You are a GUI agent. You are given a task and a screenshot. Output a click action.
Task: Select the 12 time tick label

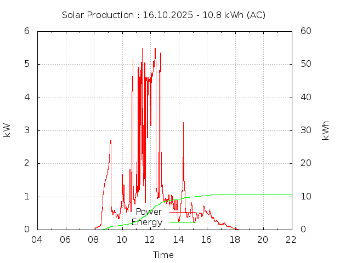[150, 239]
